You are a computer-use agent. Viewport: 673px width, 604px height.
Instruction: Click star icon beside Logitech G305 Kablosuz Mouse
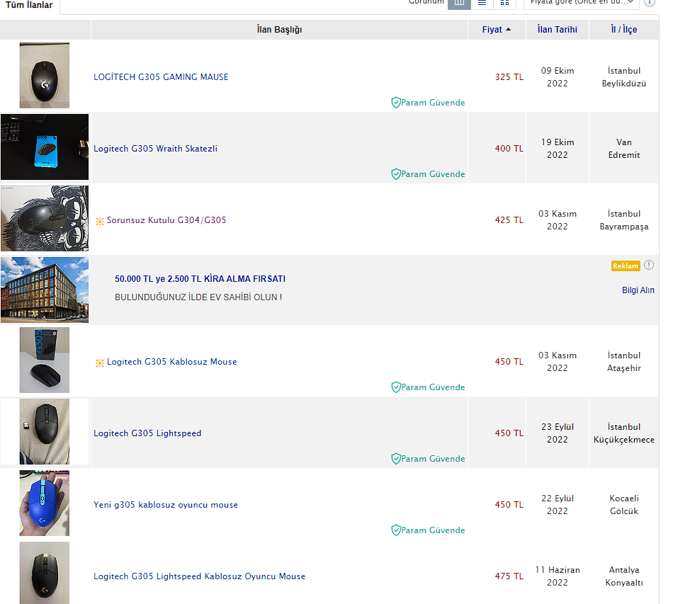click(x=100, y=363)
